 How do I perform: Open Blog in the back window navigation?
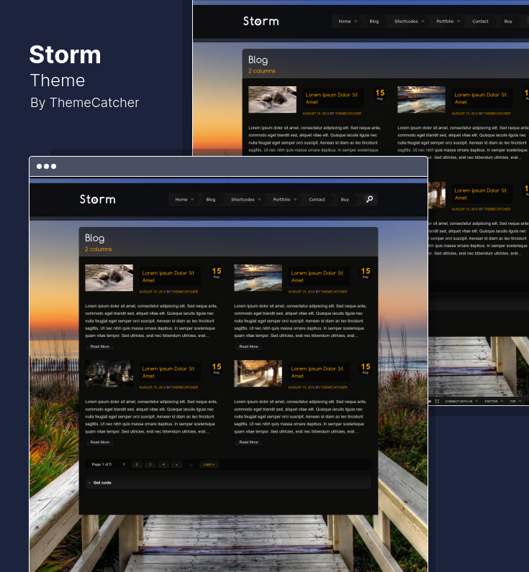[374, 22]
